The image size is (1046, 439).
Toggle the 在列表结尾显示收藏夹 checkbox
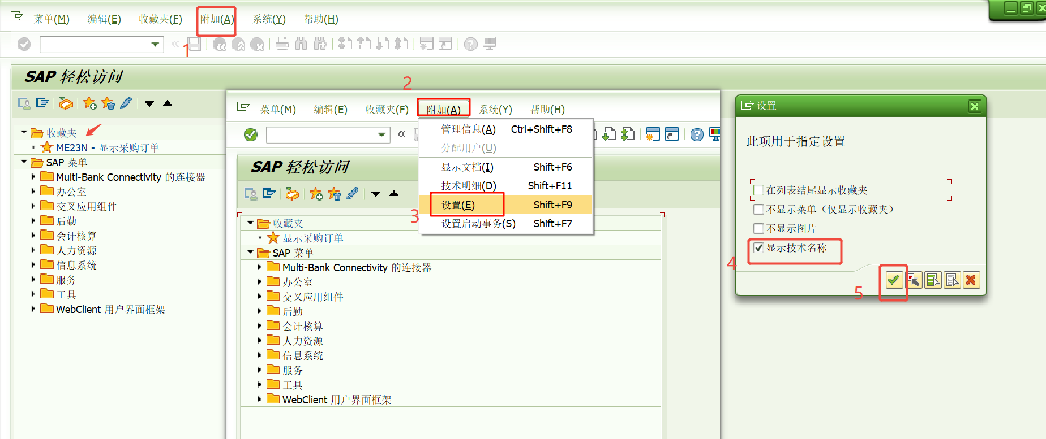(759, 190)
